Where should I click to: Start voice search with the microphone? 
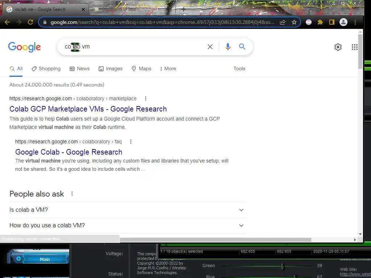228,47
